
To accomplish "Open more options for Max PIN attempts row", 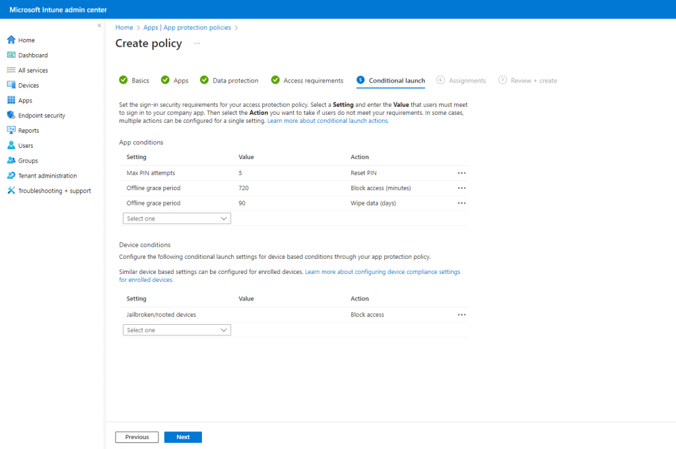I will tap(461, 173).
